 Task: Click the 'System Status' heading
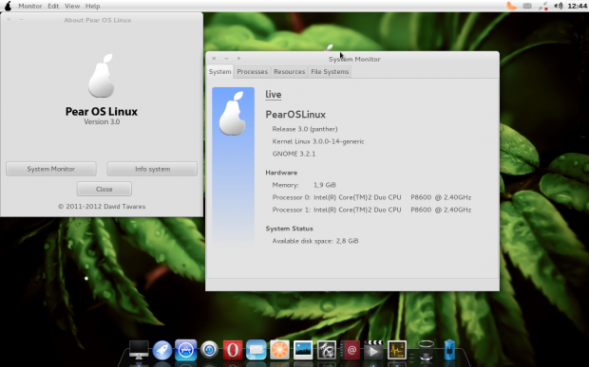[x=289, y=229]
